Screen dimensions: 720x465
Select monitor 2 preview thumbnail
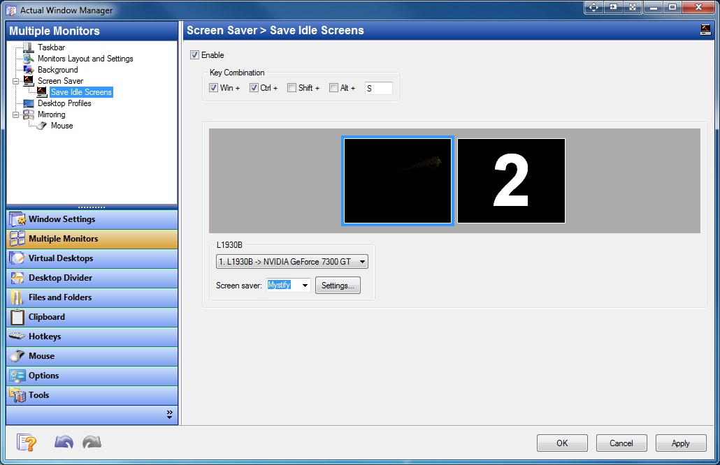pyautogui.click(x=511, y=181)
